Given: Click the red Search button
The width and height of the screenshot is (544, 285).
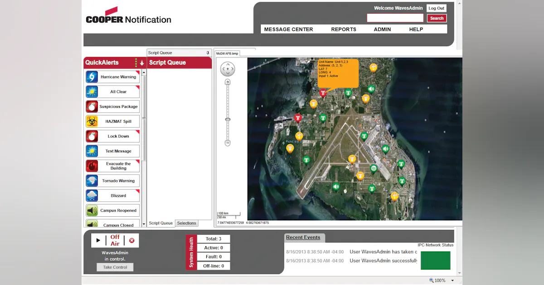Looking at the screenshot, I should coord(437,18).
